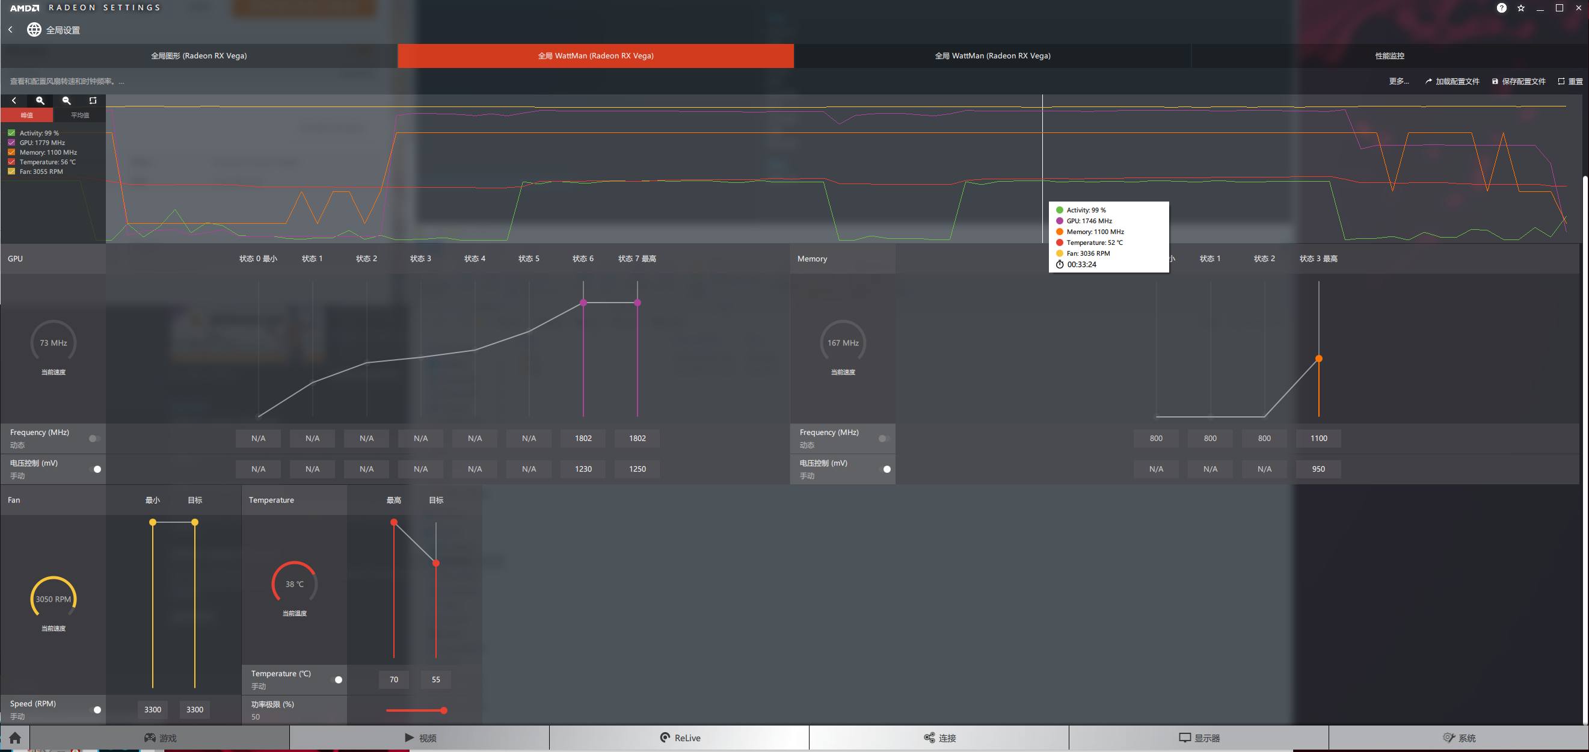Screen dimensions: 1589x752
Task: Edit fan minimum speed field 3300
Action: coord(152,710)
